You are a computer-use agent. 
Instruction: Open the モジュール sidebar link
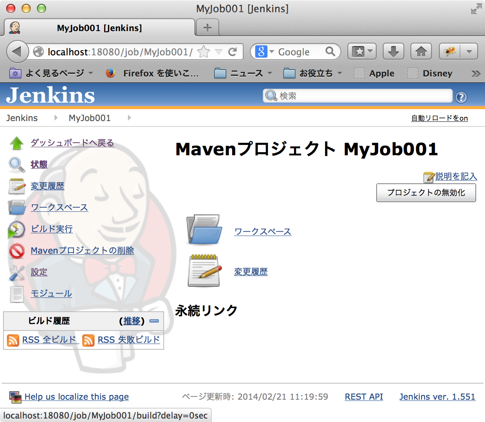(51, 294)
